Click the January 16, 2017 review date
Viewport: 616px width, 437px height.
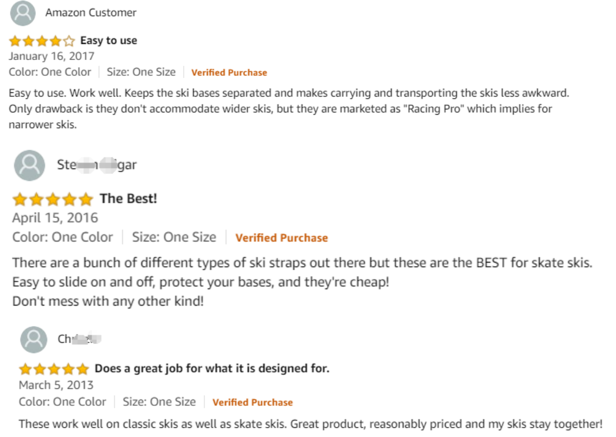(52, 56)
